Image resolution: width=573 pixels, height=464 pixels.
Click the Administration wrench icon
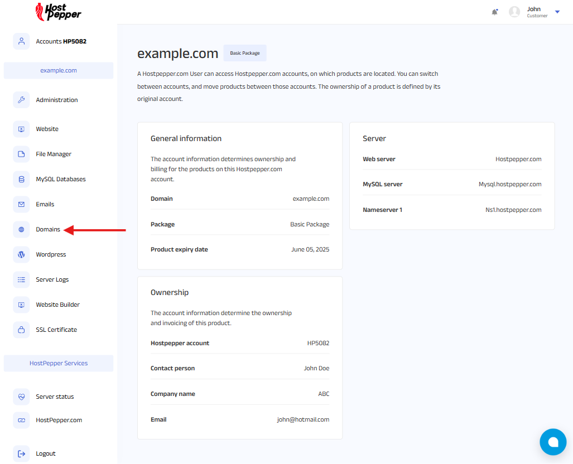point(21,100)
